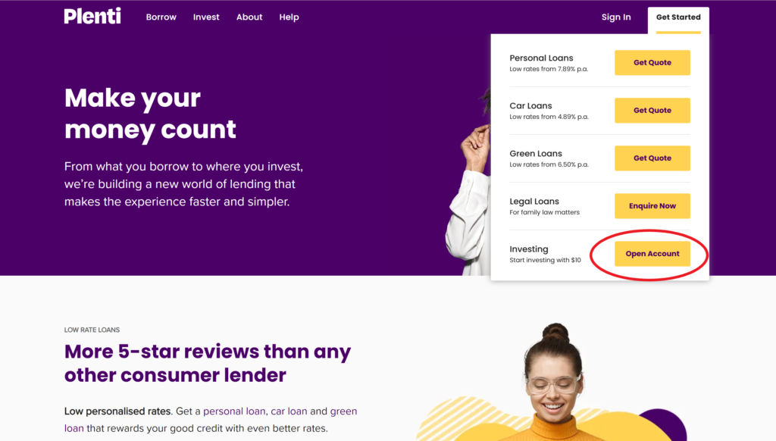Select the Personal Loans heading
Screen dimensions: 776x441
(541, 58)
